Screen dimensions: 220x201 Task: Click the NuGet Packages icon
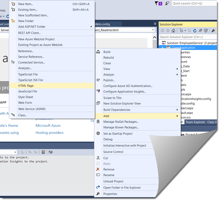point(98,121)
